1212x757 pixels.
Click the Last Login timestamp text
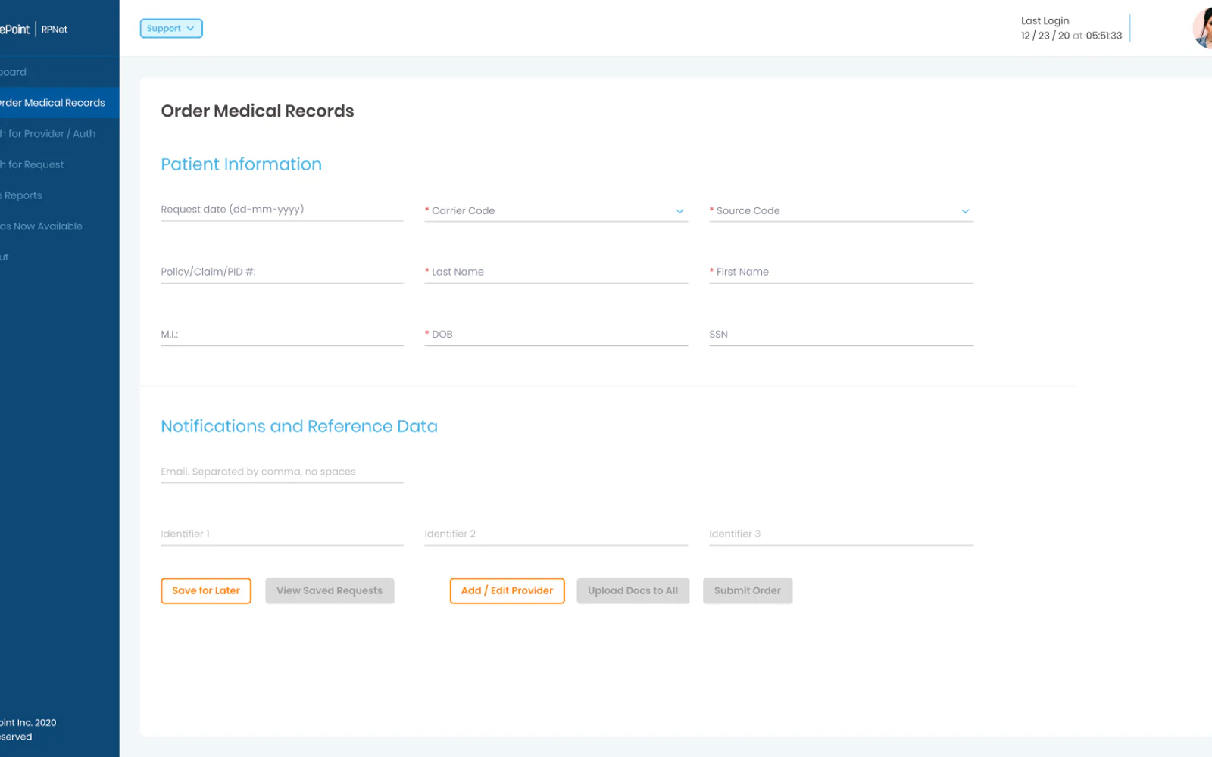pos(1071,36)
